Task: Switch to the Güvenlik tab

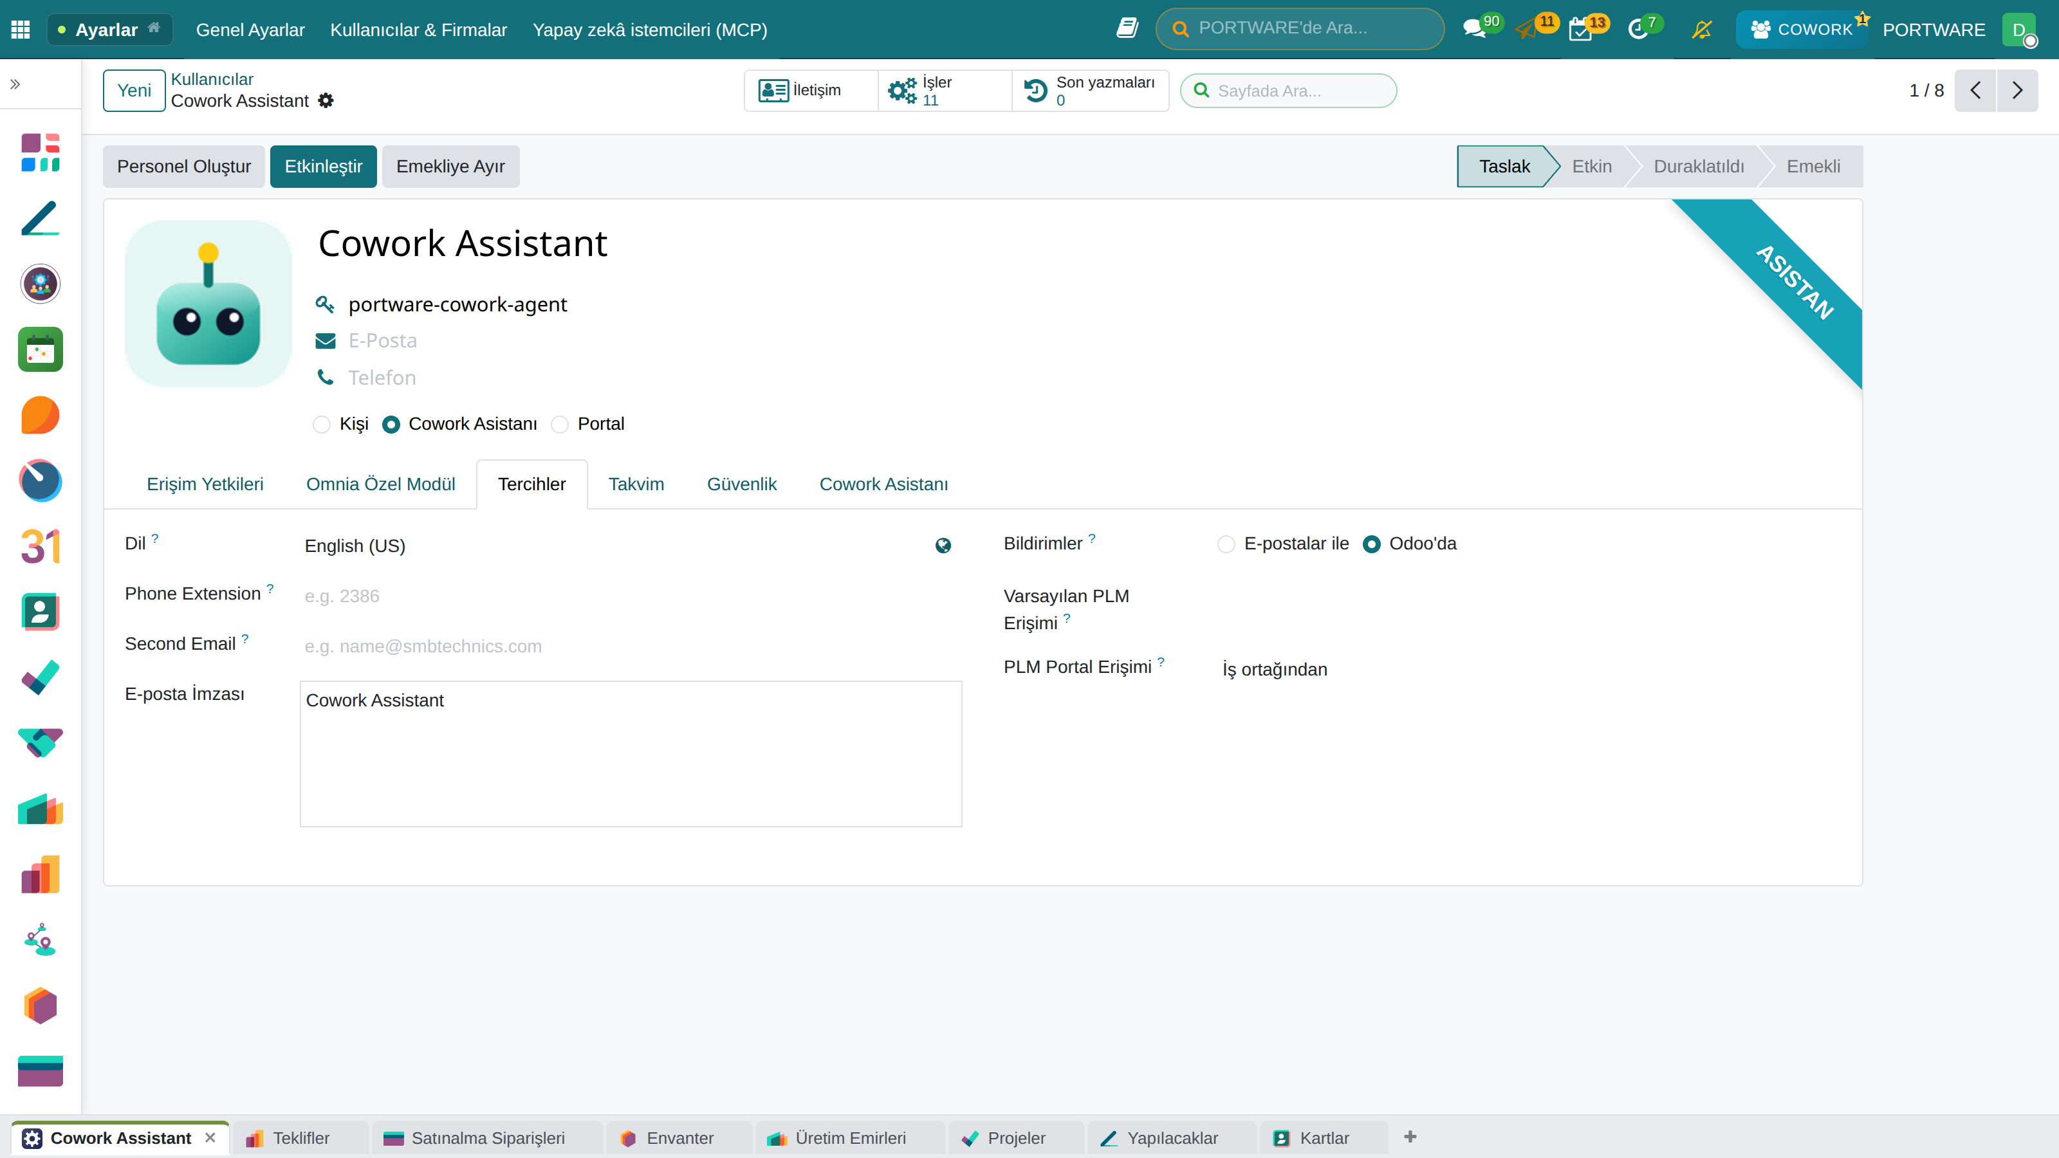Action: [x=741, y=484]
